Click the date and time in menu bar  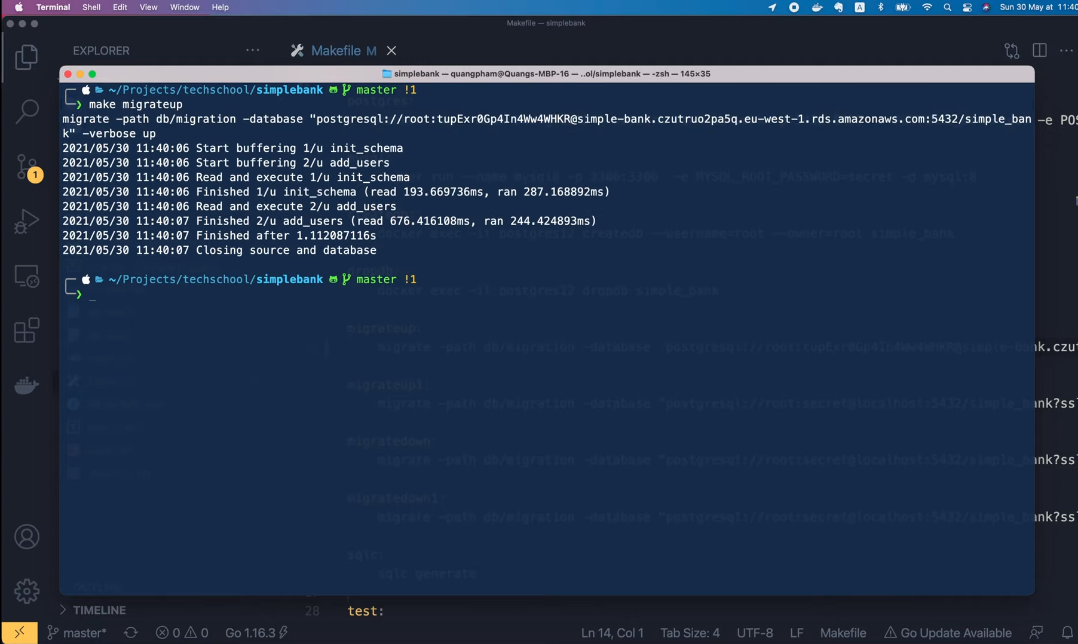[x=1038, y=7]
